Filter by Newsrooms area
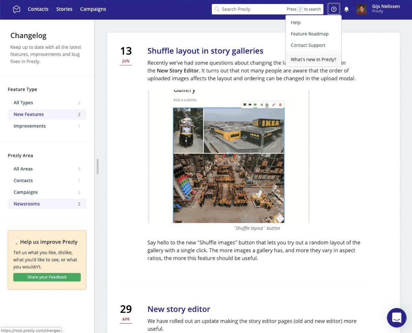The width and height of the screenshot is (412, 333). tap(47, 204)
